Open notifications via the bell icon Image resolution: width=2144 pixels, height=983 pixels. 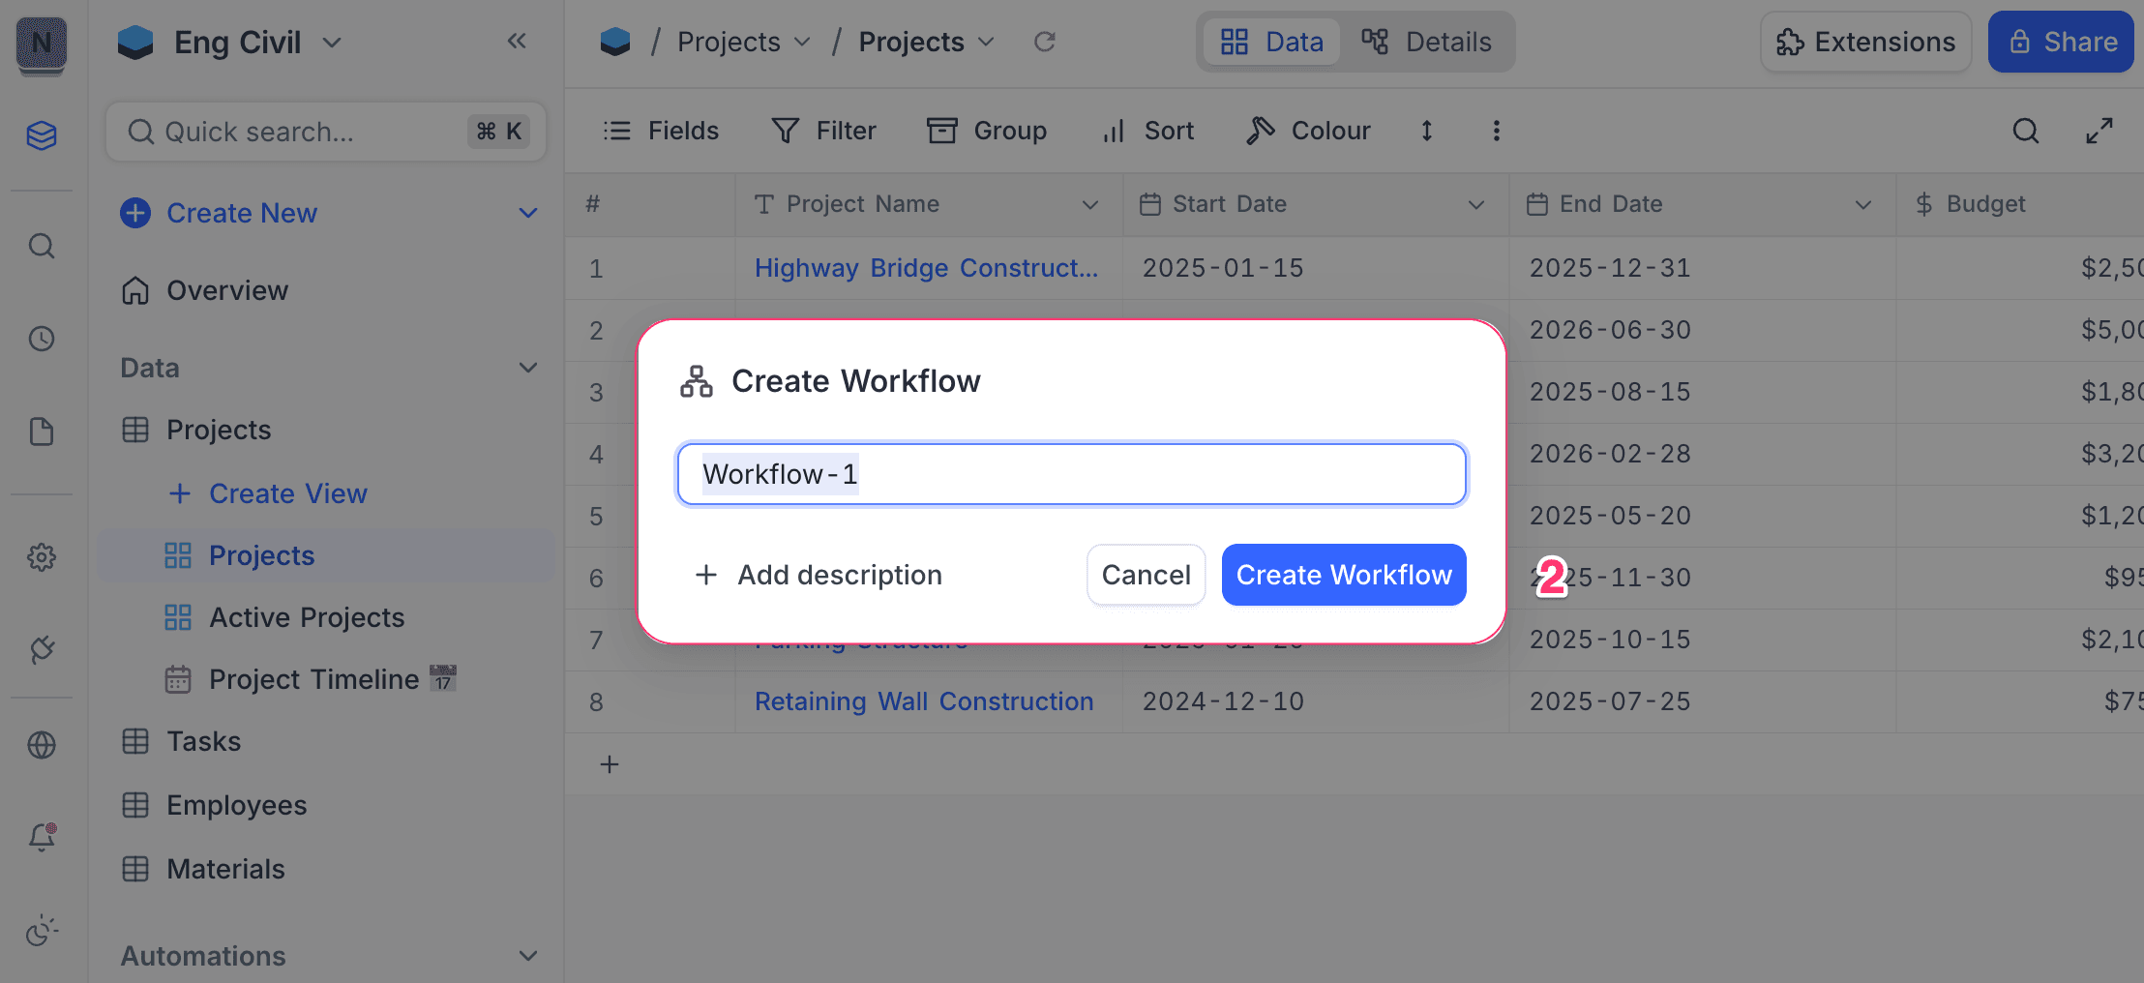[x=41, y=838]
